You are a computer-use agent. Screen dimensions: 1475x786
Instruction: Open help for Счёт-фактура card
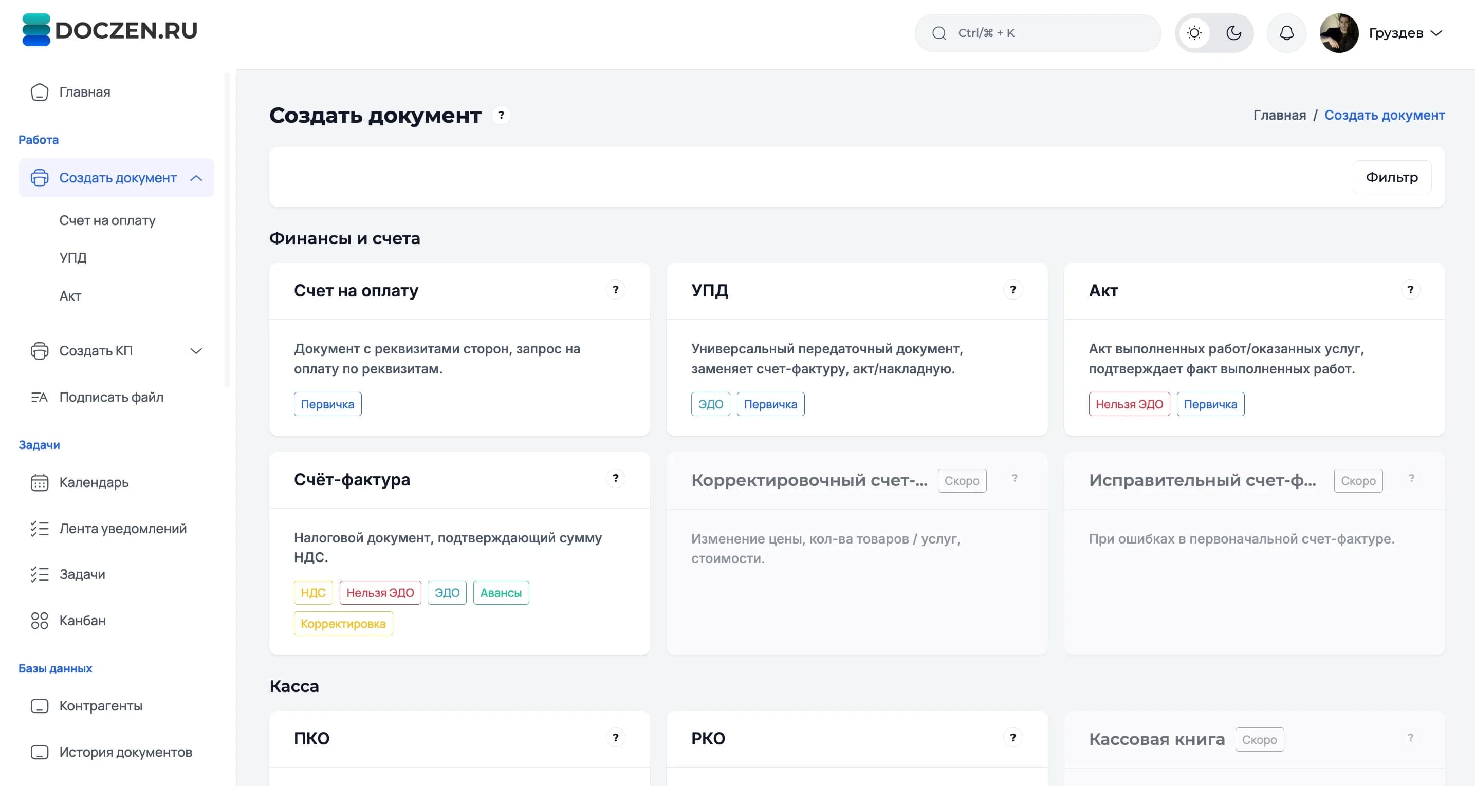(616, 478)
